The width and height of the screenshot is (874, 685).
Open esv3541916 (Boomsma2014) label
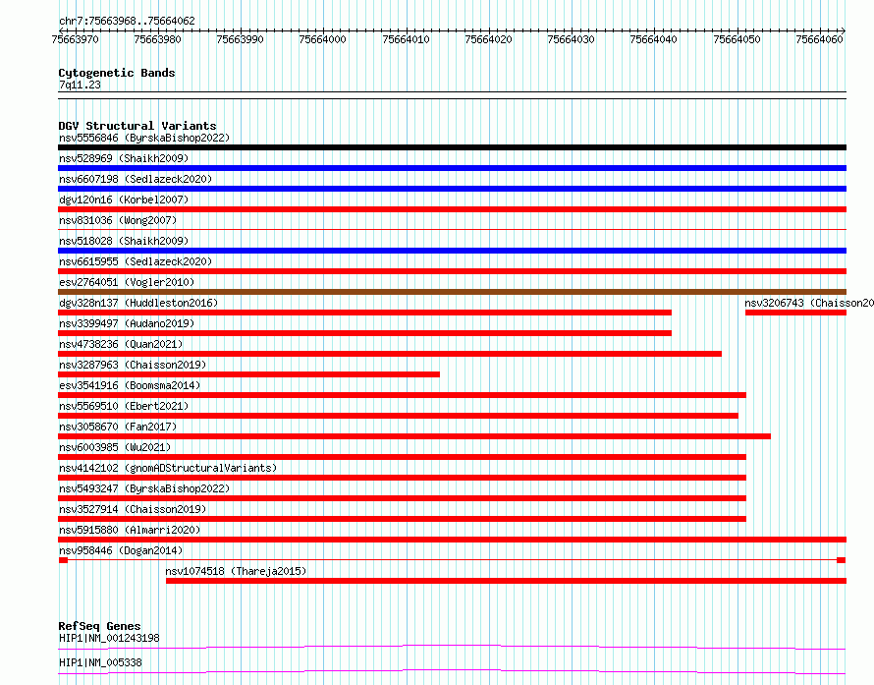click(x=130, y=385)
